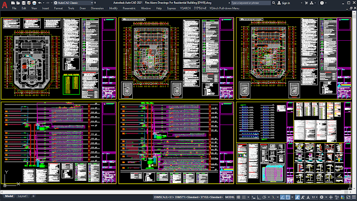The width and height of the screenshot is (357, 201).
Task: Open the snap settings dropdown arrow
Action: 248,197
